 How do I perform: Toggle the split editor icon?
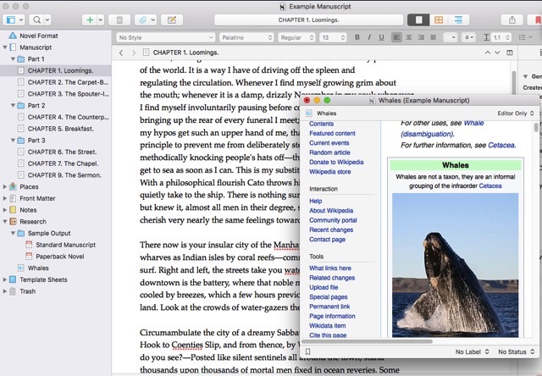click(x=509, y=53)
